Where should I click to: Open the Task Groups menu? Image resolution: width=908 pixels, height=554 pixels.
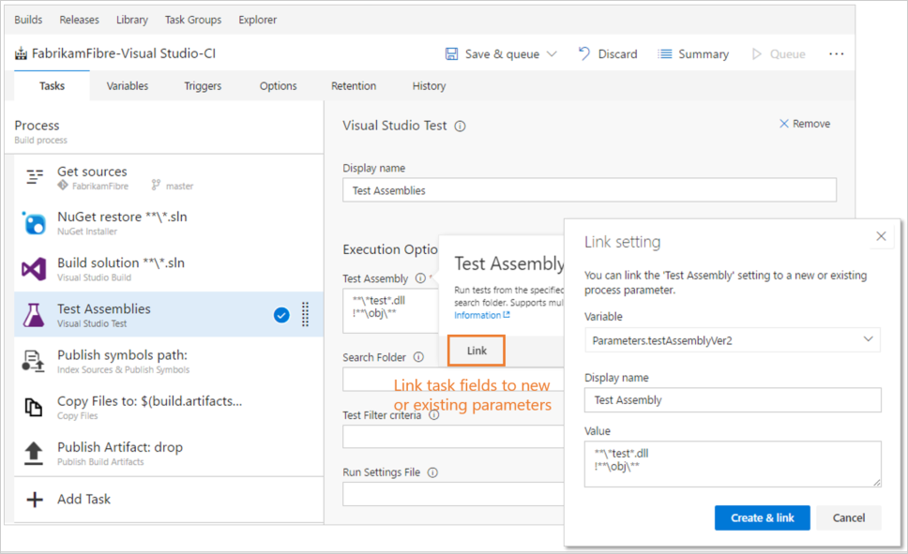coord(193,20)
